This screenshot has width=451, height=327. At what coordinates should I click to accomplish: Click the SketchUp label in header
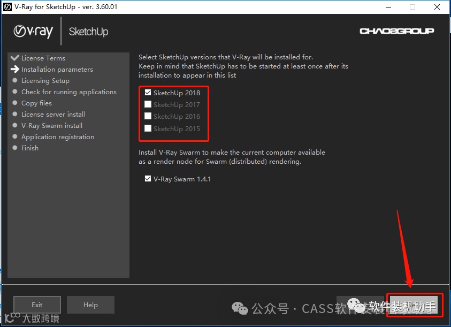click(x=89, y=32)
